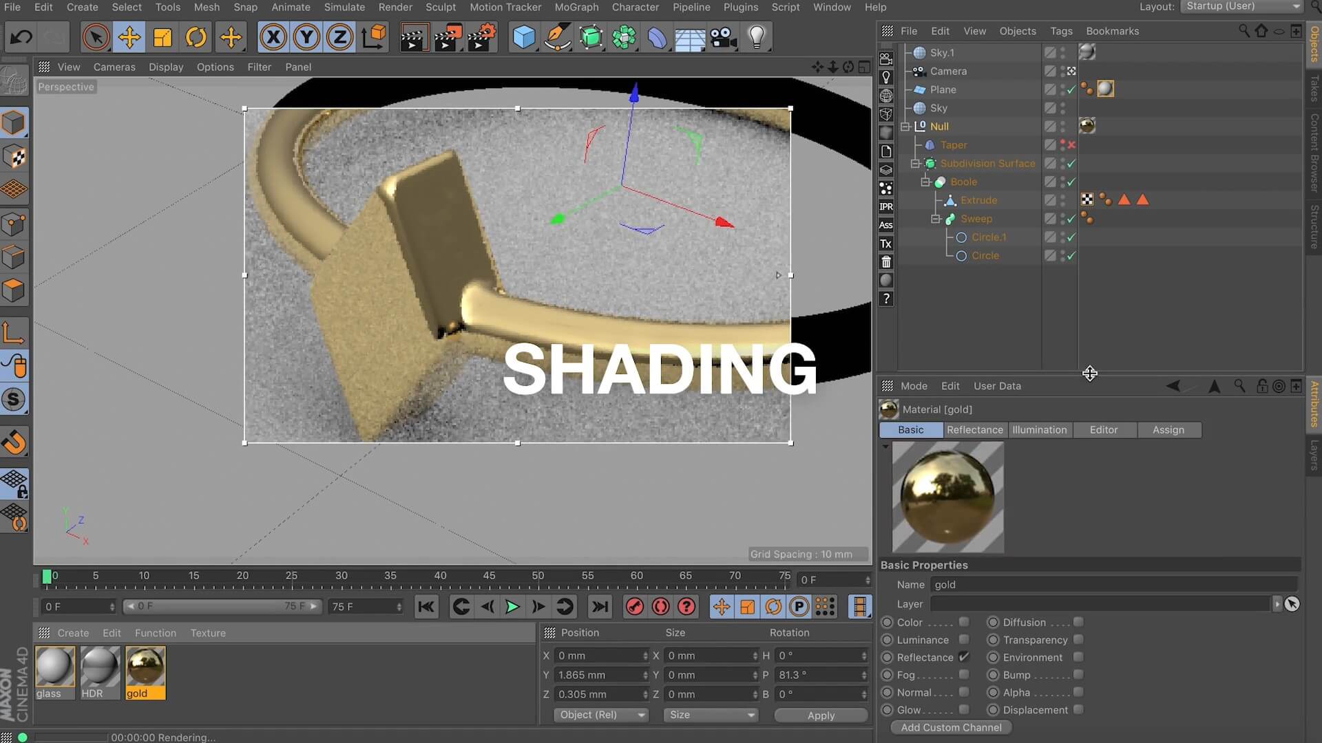Click Add Custom Channel button
Viewport: 1322px width, 743px height.
[x=951, y=727]
